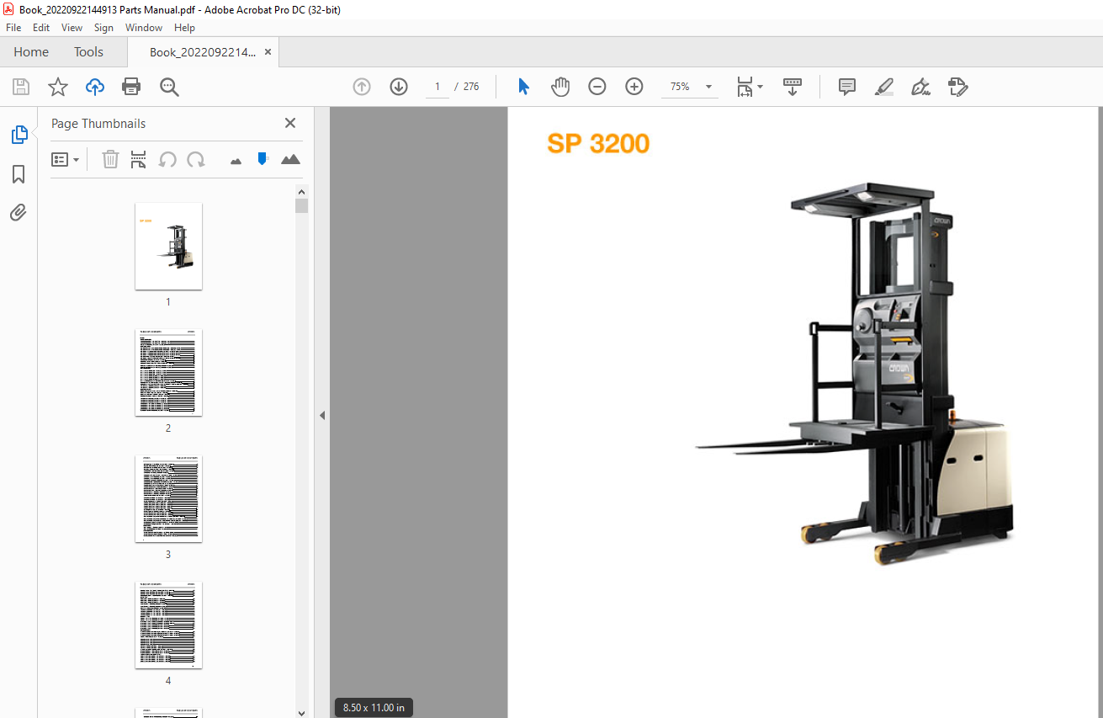The width and height of the screenshot is (1103, 718).
Task: Click the forklift image on page
Action: [855, 374]
